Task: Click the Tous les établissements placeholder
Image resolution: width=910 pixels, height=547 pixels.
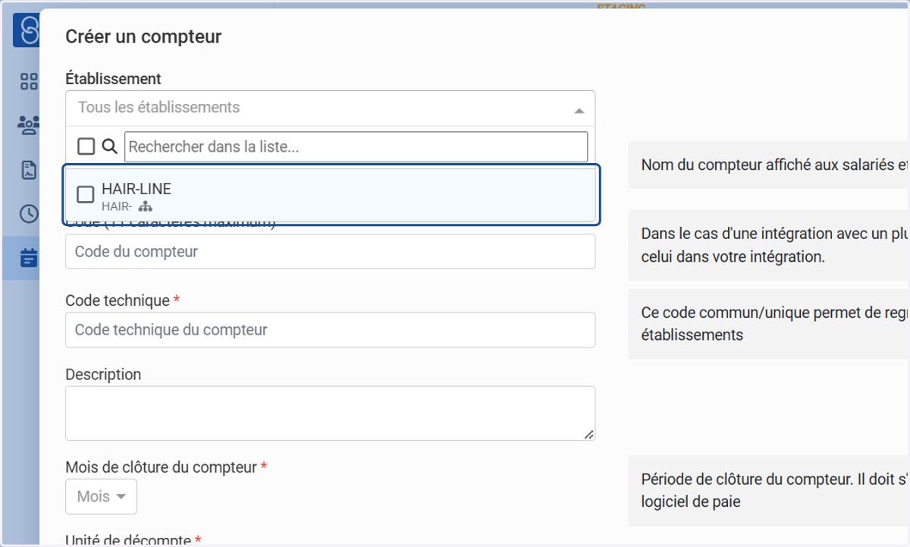Action: 158,108
